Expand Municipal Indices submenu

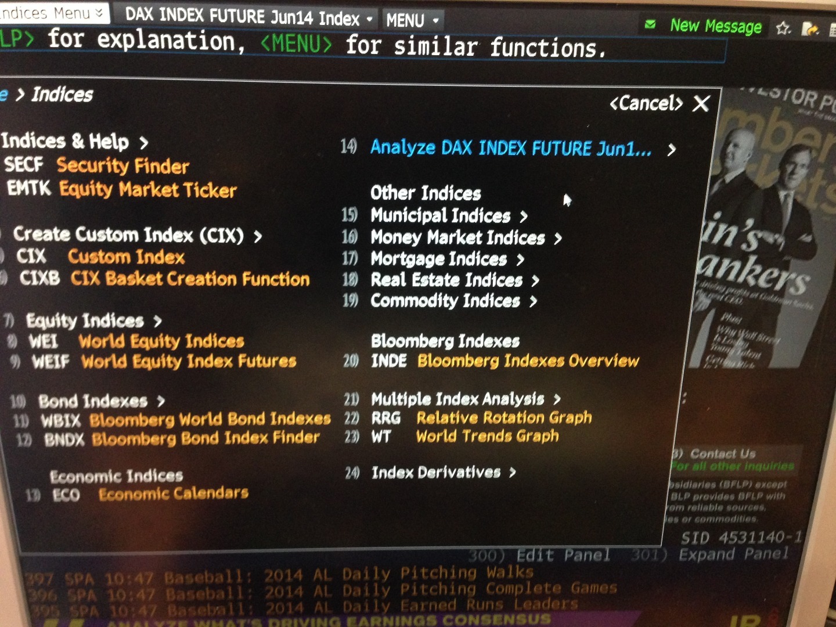[x=449, y=216]
